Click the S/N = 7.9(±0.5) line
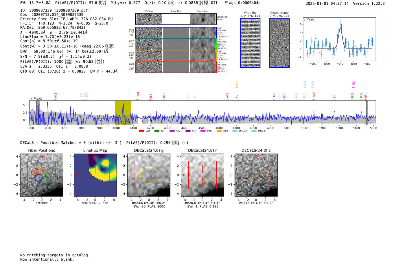The image size is (405, 275). 56,57
